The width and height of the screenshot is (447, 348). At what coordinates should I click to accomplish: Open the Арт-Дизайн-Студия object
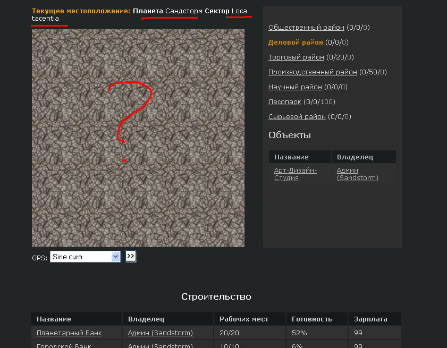pyautogui.click(x=296, y=174)
